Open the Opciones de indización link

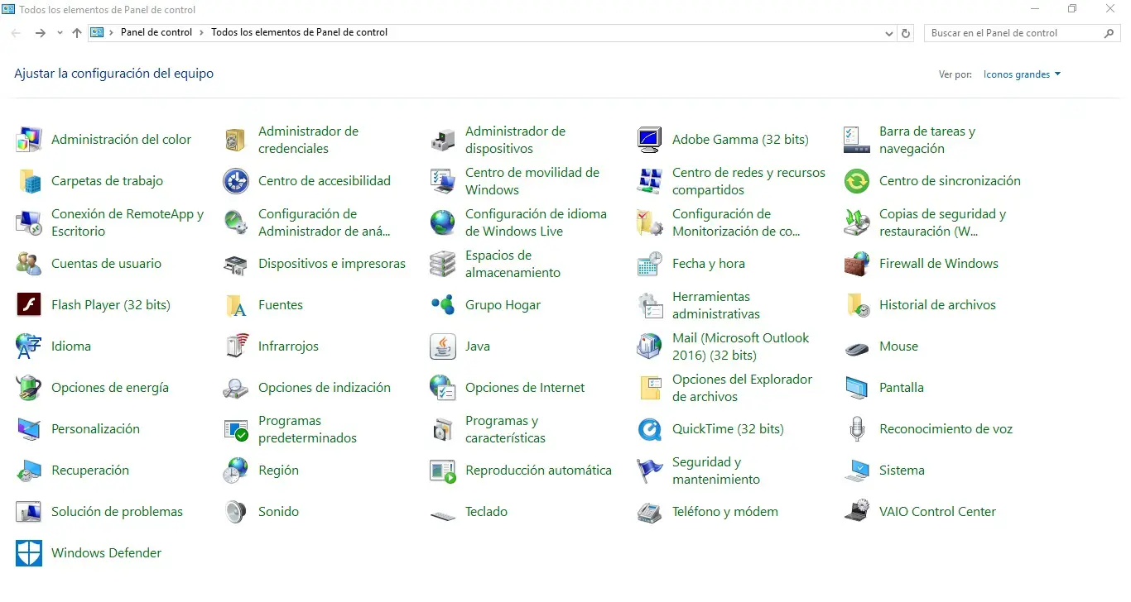(325, 388)
